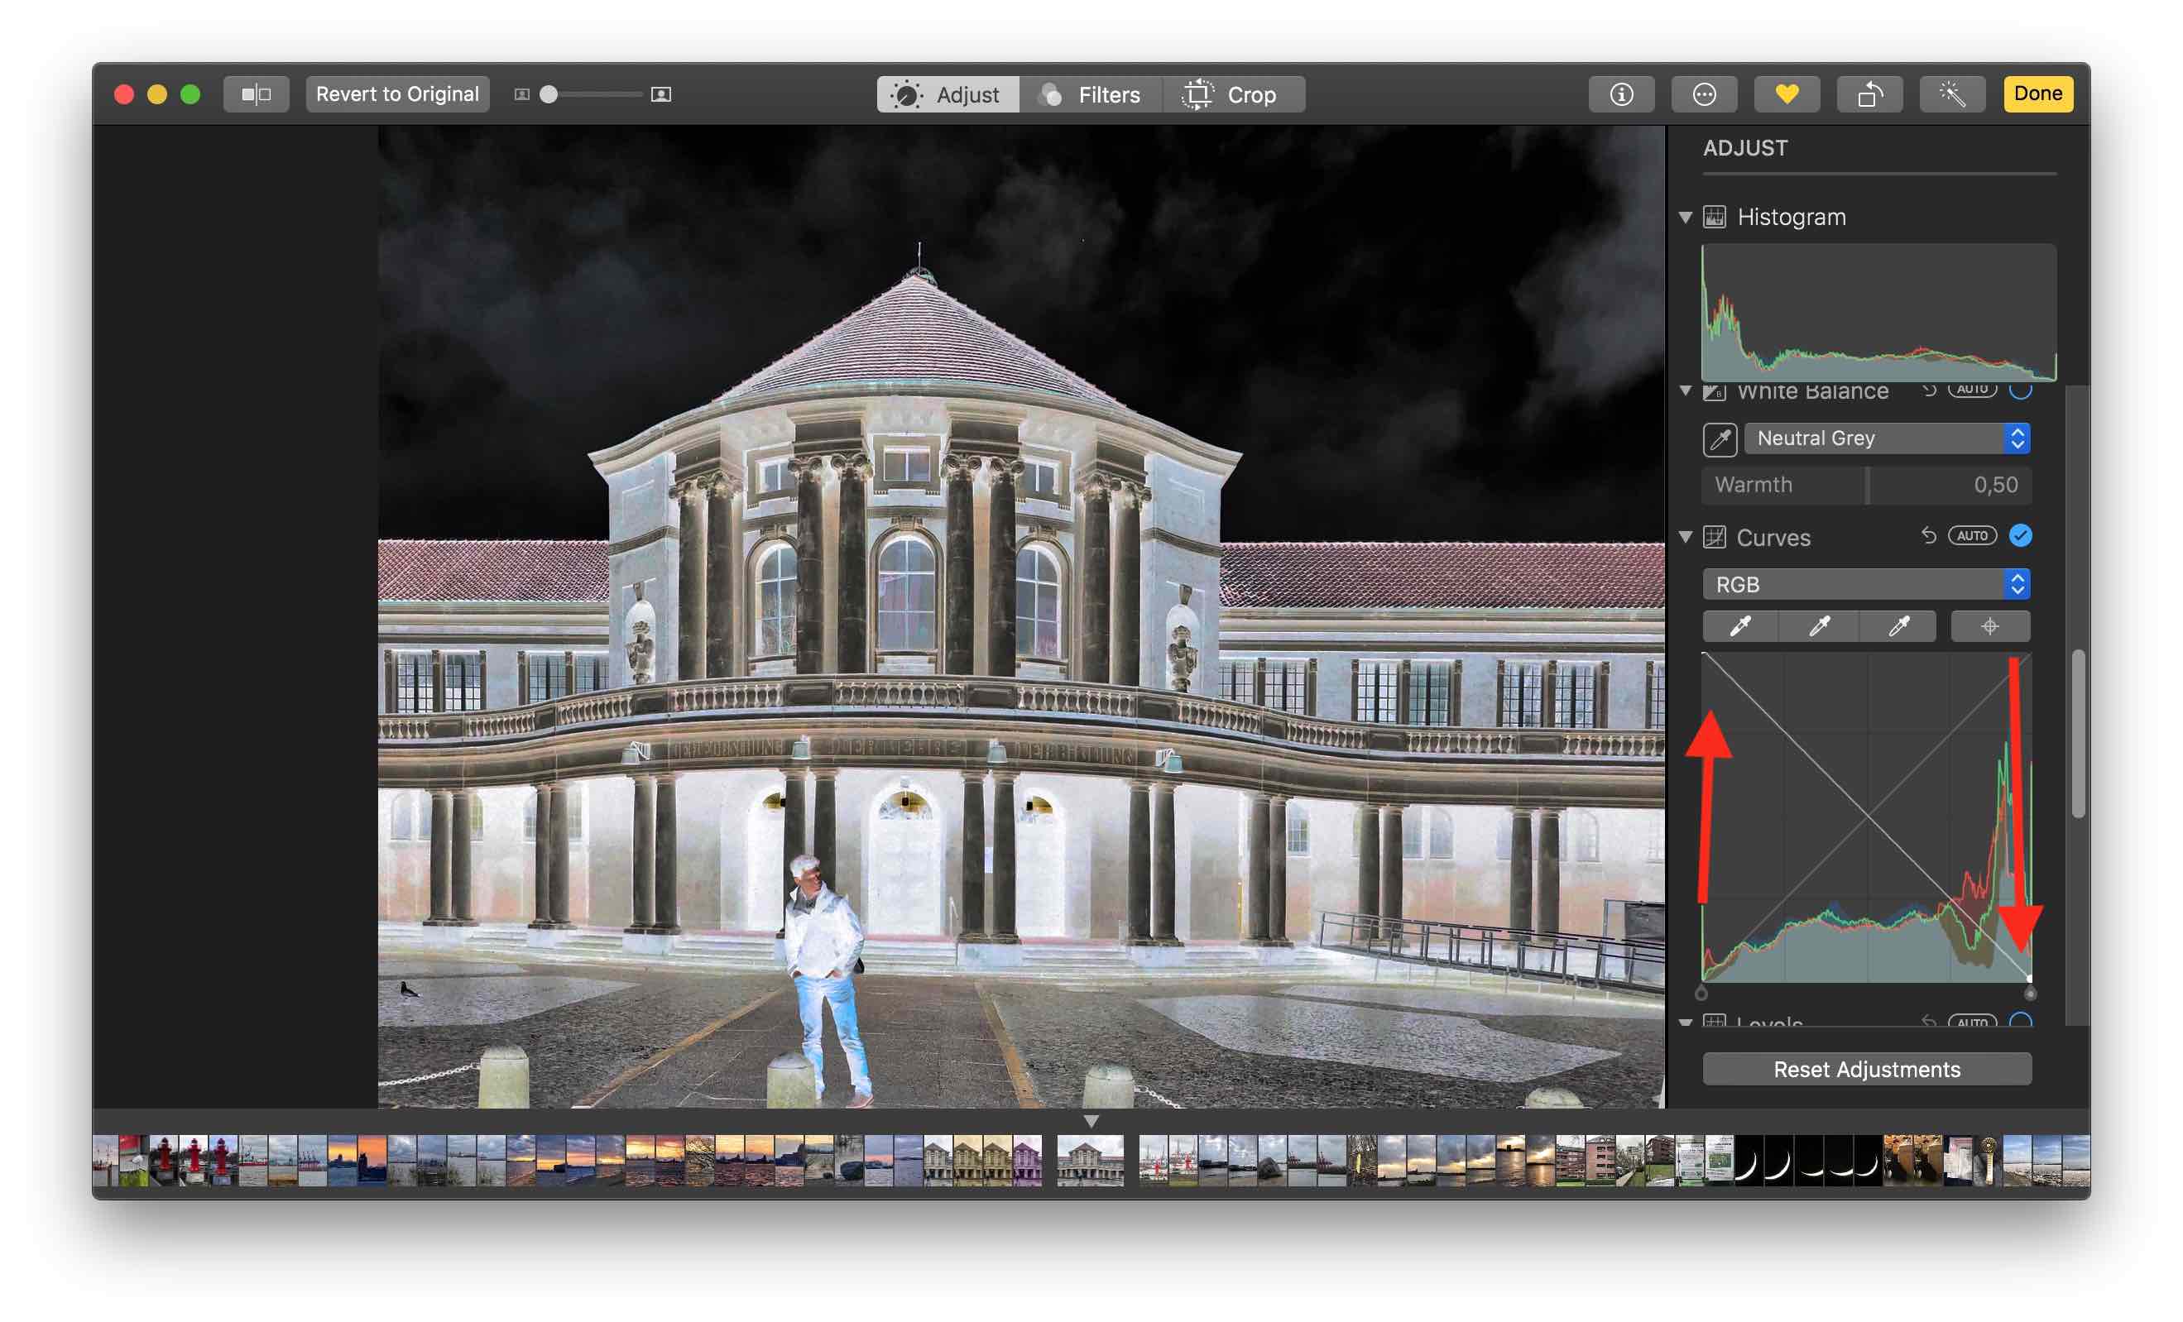Viewport: 2183px width, 1322px height.
Task: Click the Info button in toolbar
Action: pyautogui.click(x=1620, y=93)
